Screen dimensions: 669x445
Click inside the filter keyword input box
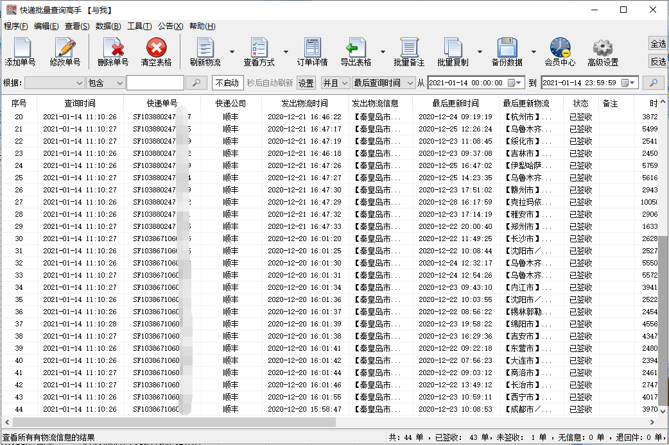tap(155, 82)
